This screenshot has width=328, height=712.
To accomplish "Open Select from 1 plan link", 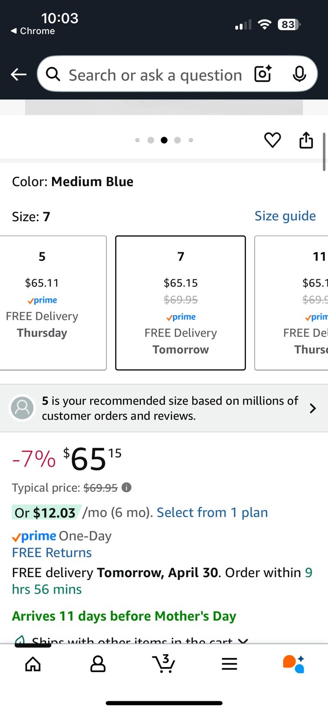I will pos(212,513).
